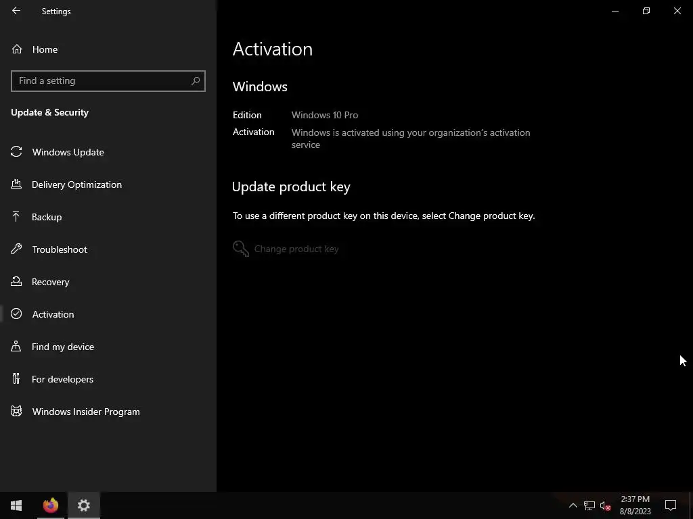The width and height of the screenshot is (693, 519).
Task: Click the Recovery icon in sidebar
Action: click(16, 281)
